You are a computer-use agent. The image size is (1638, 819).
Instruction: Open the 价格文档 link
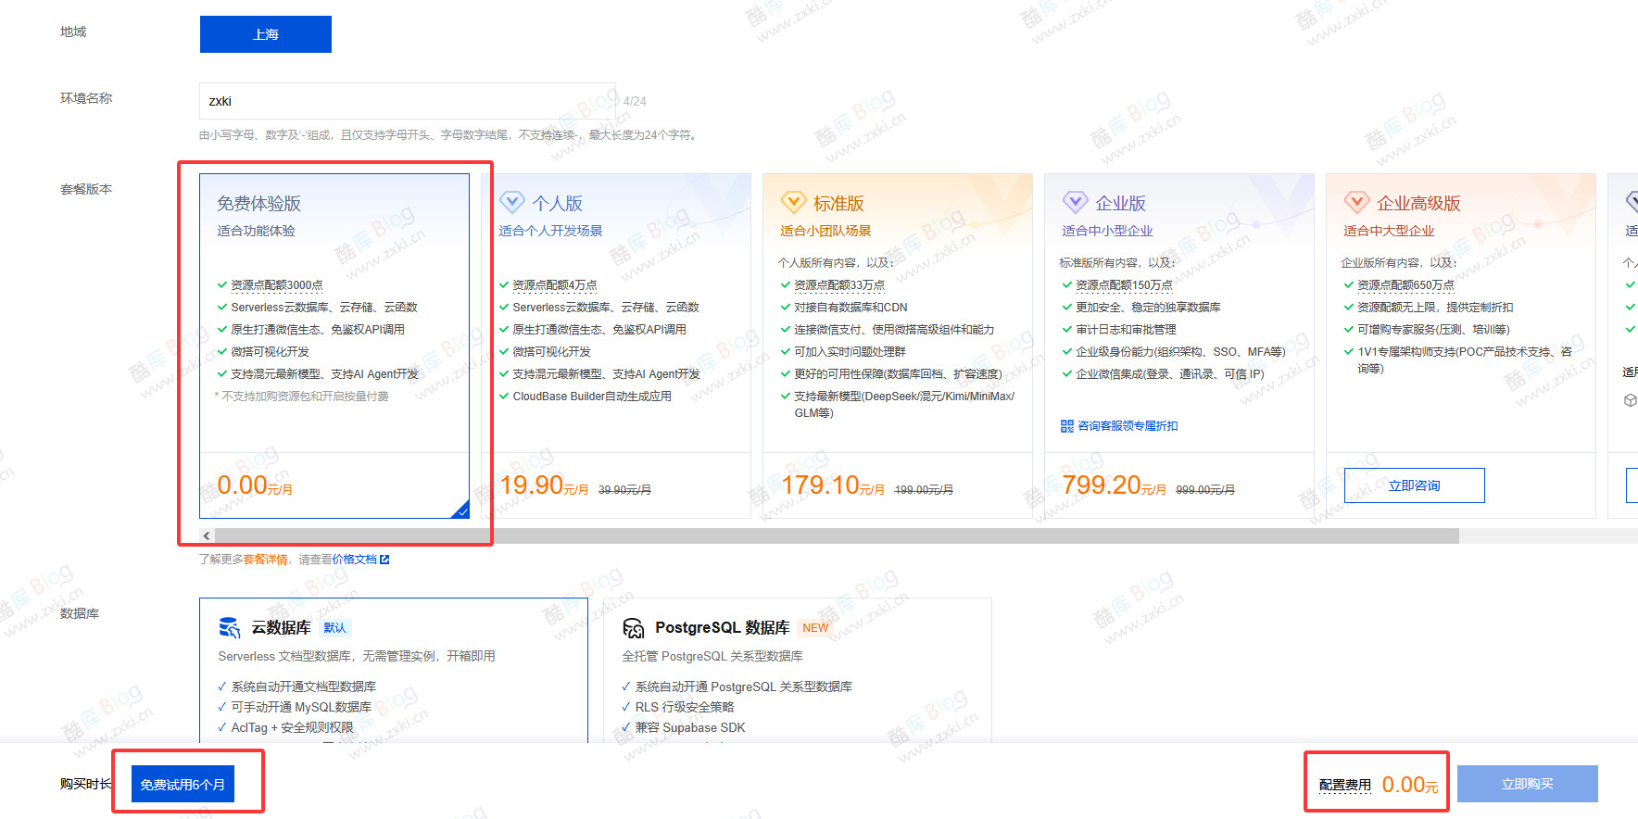(355, 560)
